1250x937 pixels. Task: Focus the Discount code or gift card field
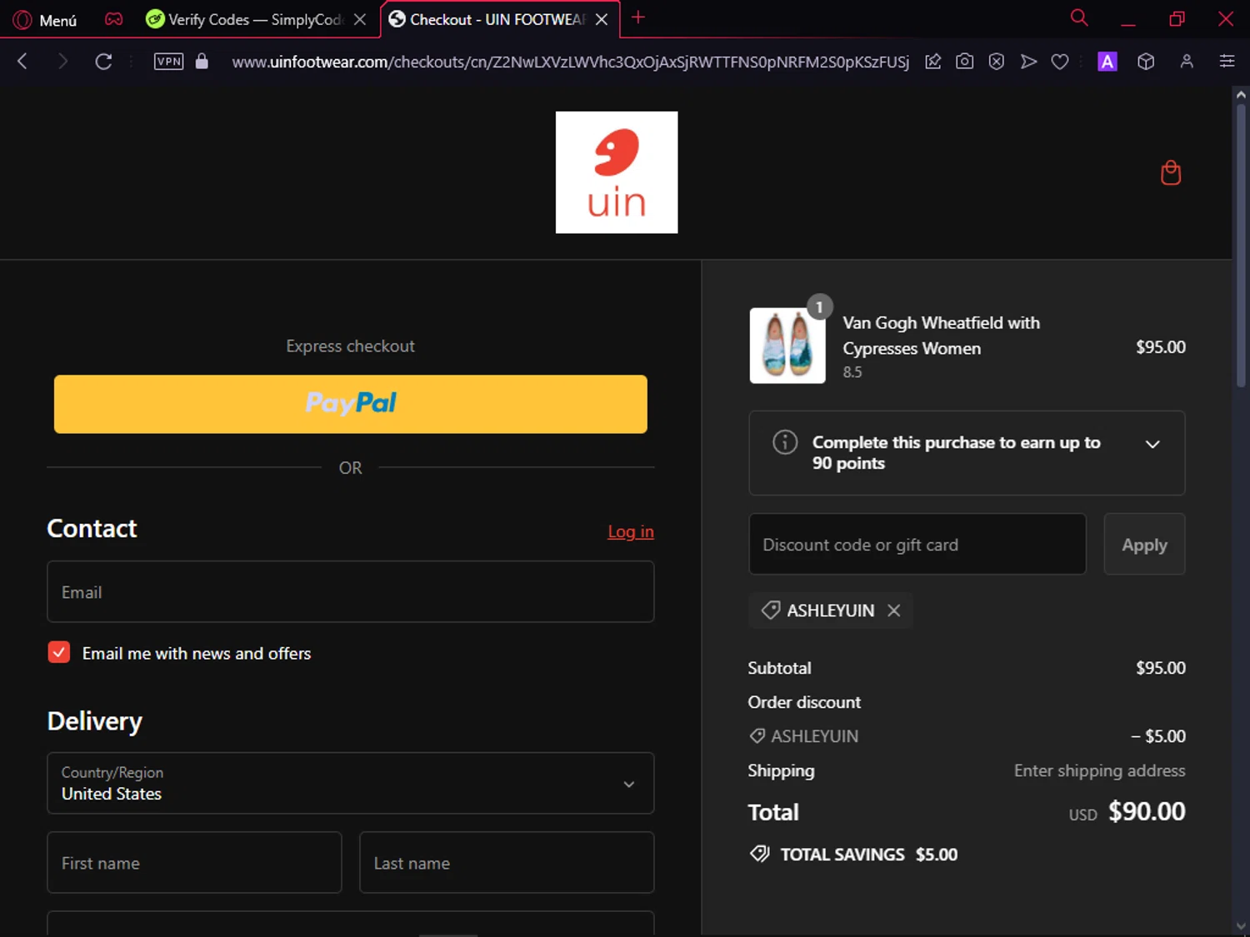pos(917,544)
